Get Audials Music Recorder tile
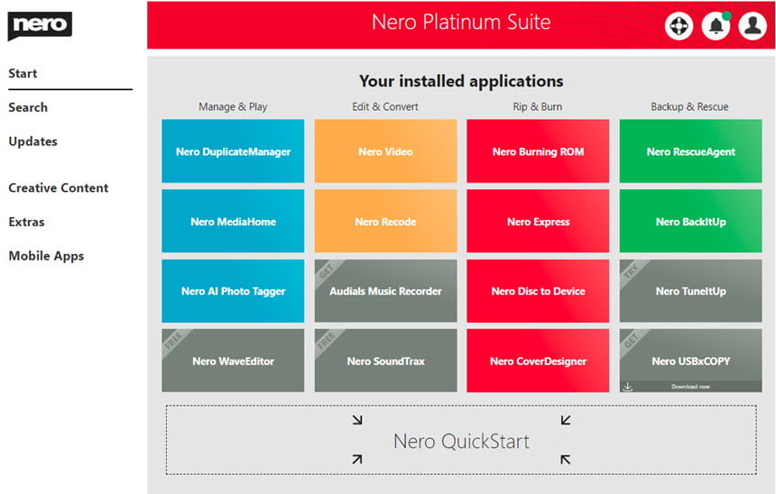The width and height of the screenshot is (776, 494). (x=385, y=291)
